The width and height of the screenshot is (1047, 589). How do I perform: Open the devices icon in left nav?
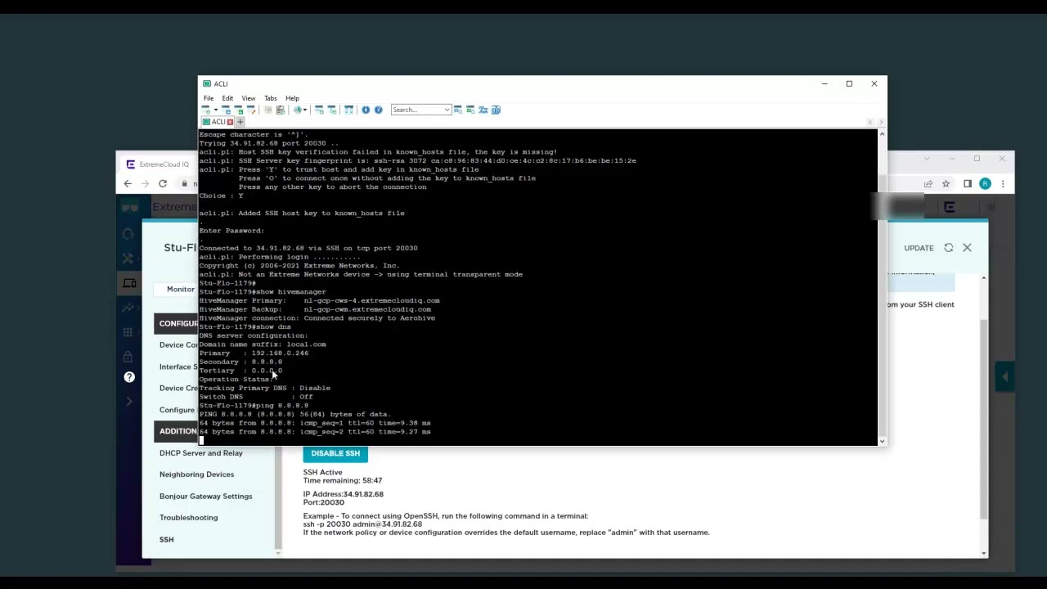[129, 283]
